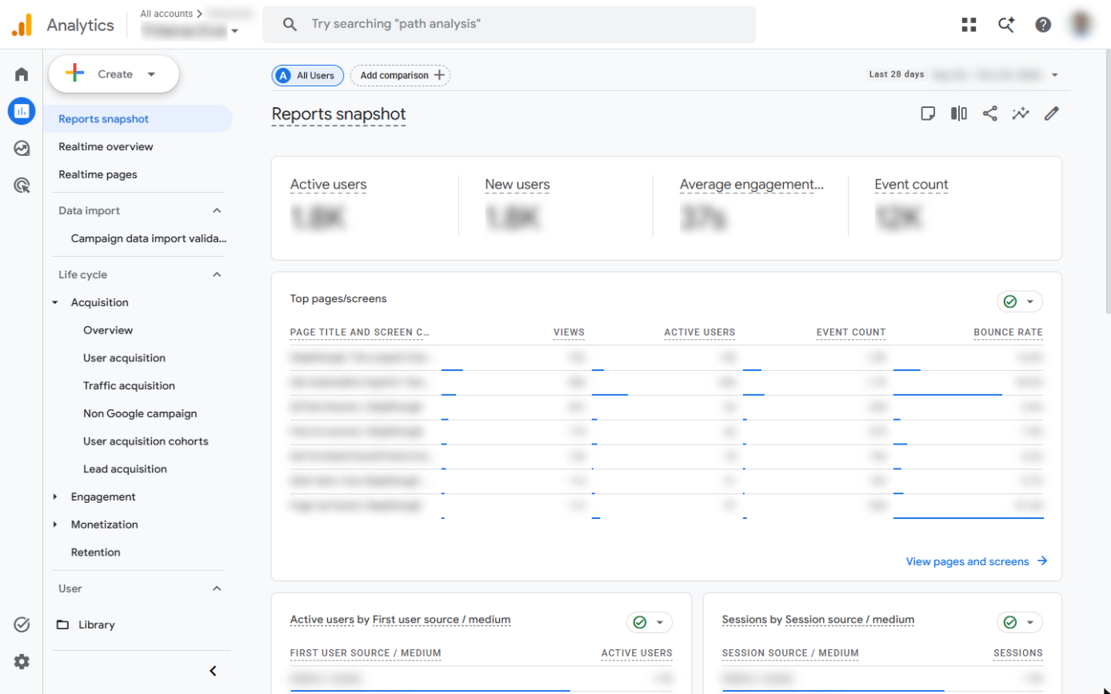Expand the Monetization tree group
Screen dimensions: 1111x694
[55, 524]
